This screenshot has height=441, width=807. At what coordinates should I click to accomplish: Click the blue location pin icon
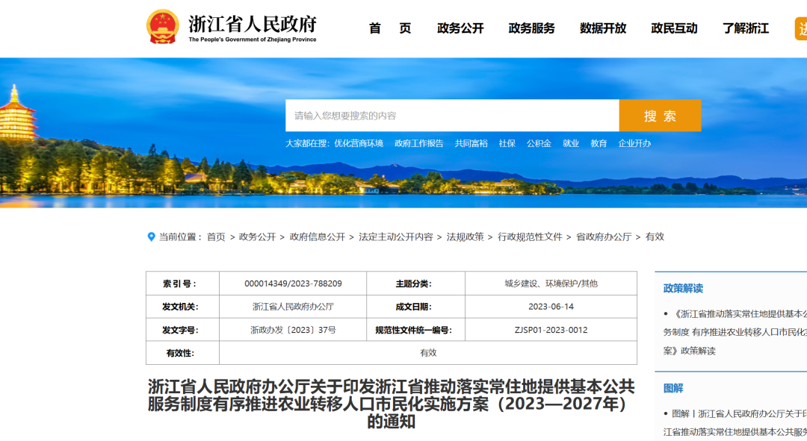[x=151, y=237]
